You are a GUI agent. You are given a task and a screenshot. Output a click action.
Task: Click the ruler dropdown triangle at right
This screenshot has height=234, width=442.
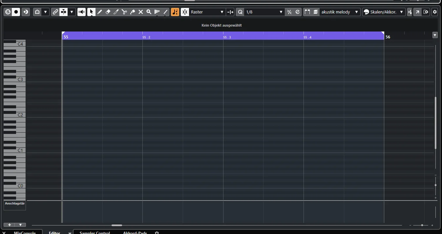click(435, 35)
